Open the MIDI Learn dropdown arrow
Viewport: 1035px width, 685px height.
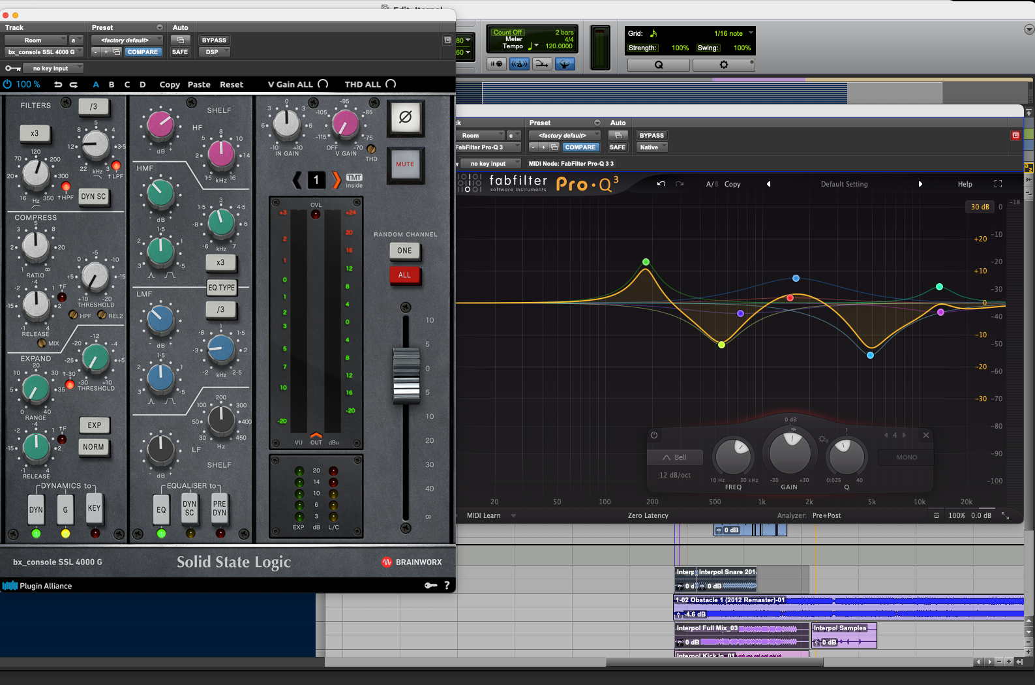tap(514, 515)
